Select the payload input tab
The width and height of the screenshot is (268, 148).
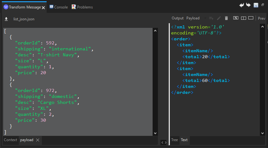pyautogui.click(x=27, y=140)
